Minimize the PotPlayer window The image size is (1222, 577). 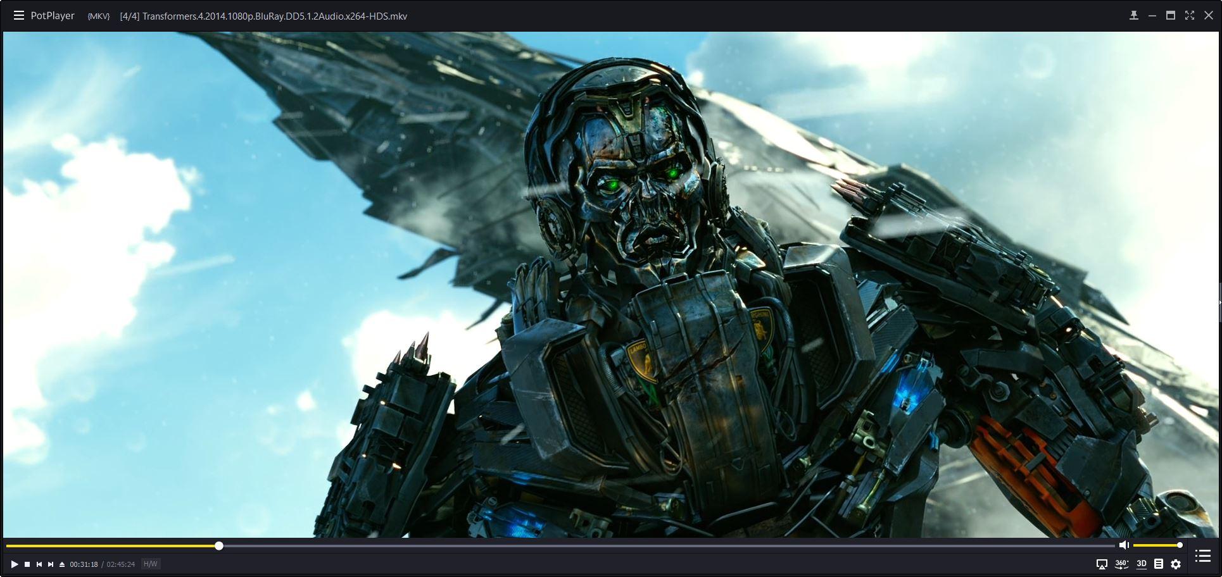coord(1152,16)
